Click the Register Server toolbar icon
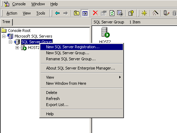Image resolution: width=177 pixels, height=133 pixels. pos(166,13)
